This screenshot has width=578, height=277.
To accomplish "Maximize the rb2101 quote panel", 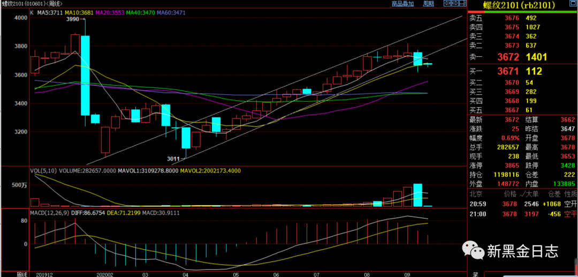I will click(x=573, y=4).
